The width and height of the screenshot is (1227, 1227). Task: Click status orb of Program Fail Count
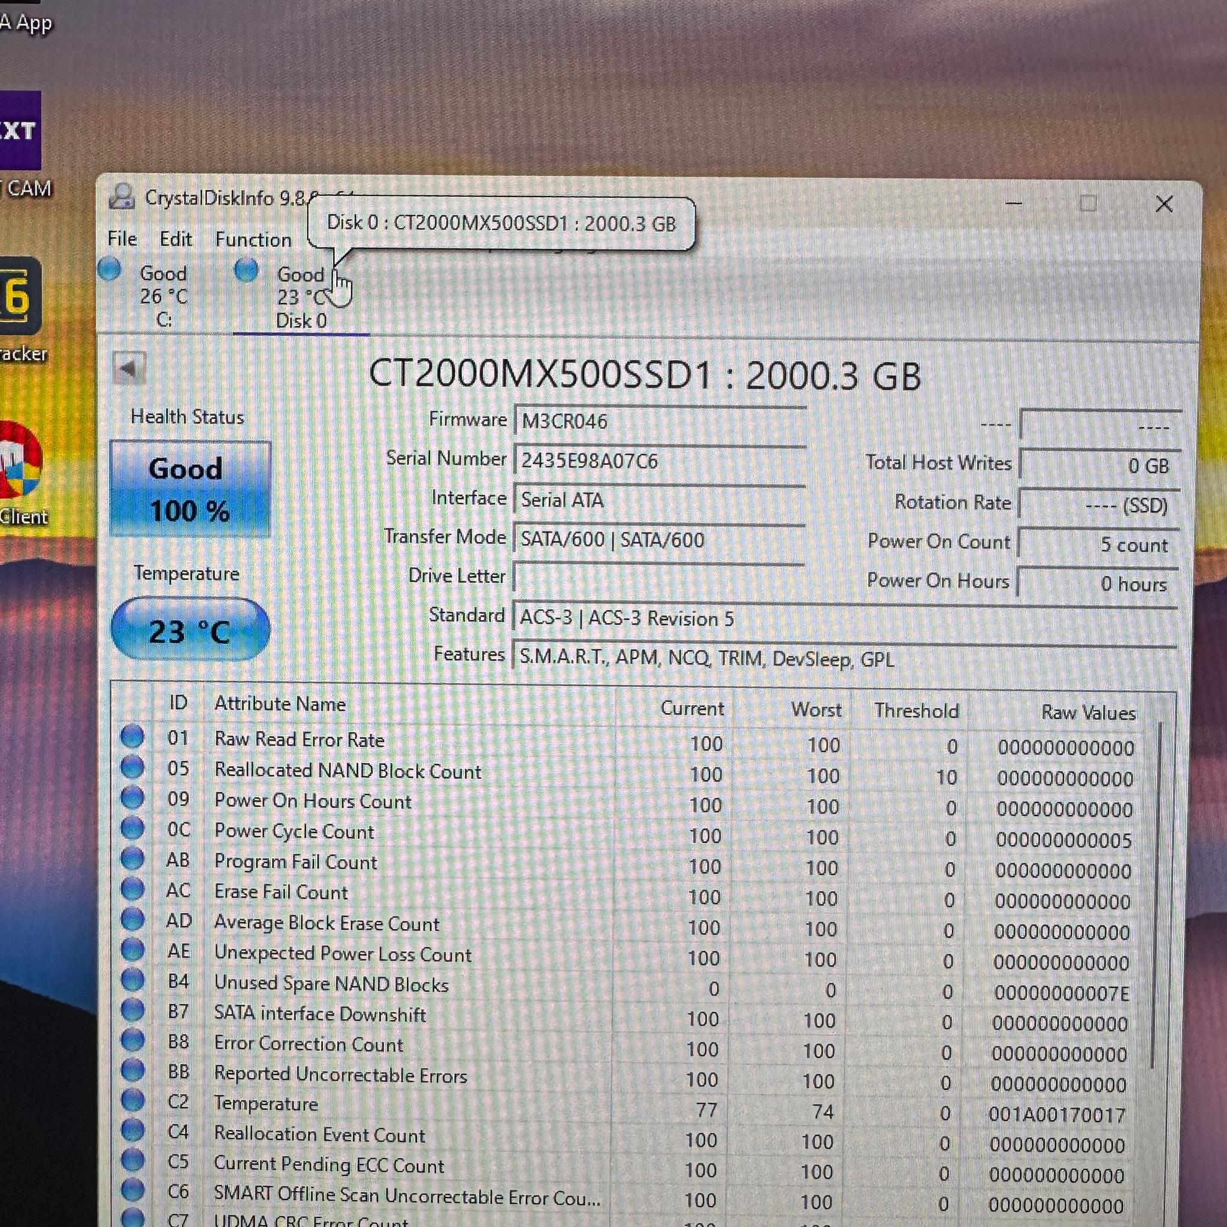[132, 859]
